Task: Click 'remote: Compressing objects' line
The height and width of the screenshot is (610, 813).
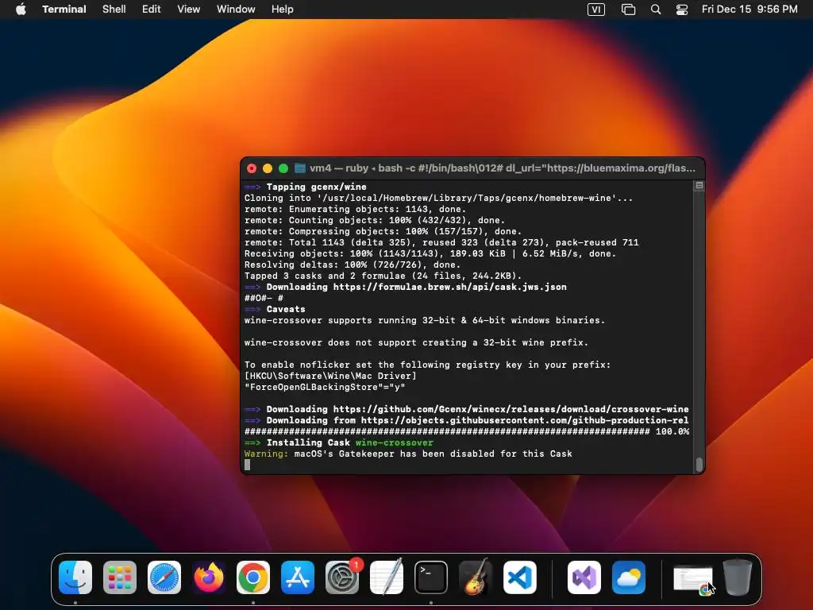Action: (383, 231)
